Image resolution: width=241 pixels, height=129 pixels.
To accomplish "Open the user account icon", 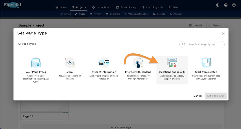I will 234,5.
